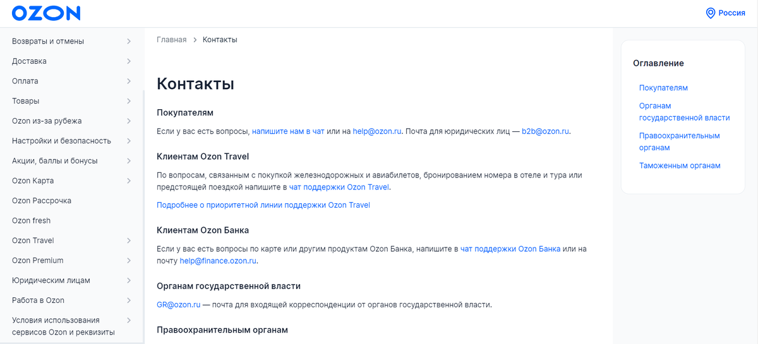Open the Доставка menu item
This screenshot has width=758, height=344.
[29, 61]
